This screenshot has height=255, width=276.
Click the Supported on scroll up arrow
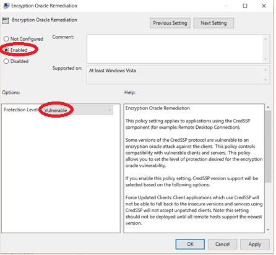click(x=265, y=71)
